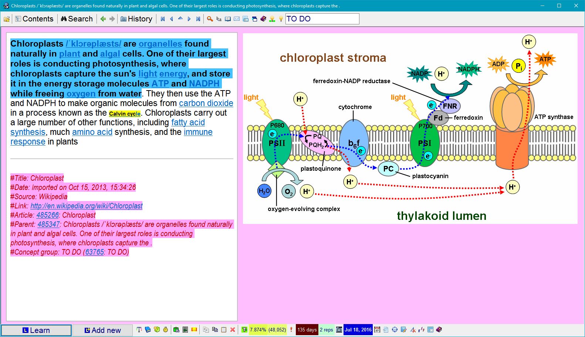This screenshot has width=585, height=337.
Task: Click the yellow cloze brackets icon
Action: pos(194,330)
